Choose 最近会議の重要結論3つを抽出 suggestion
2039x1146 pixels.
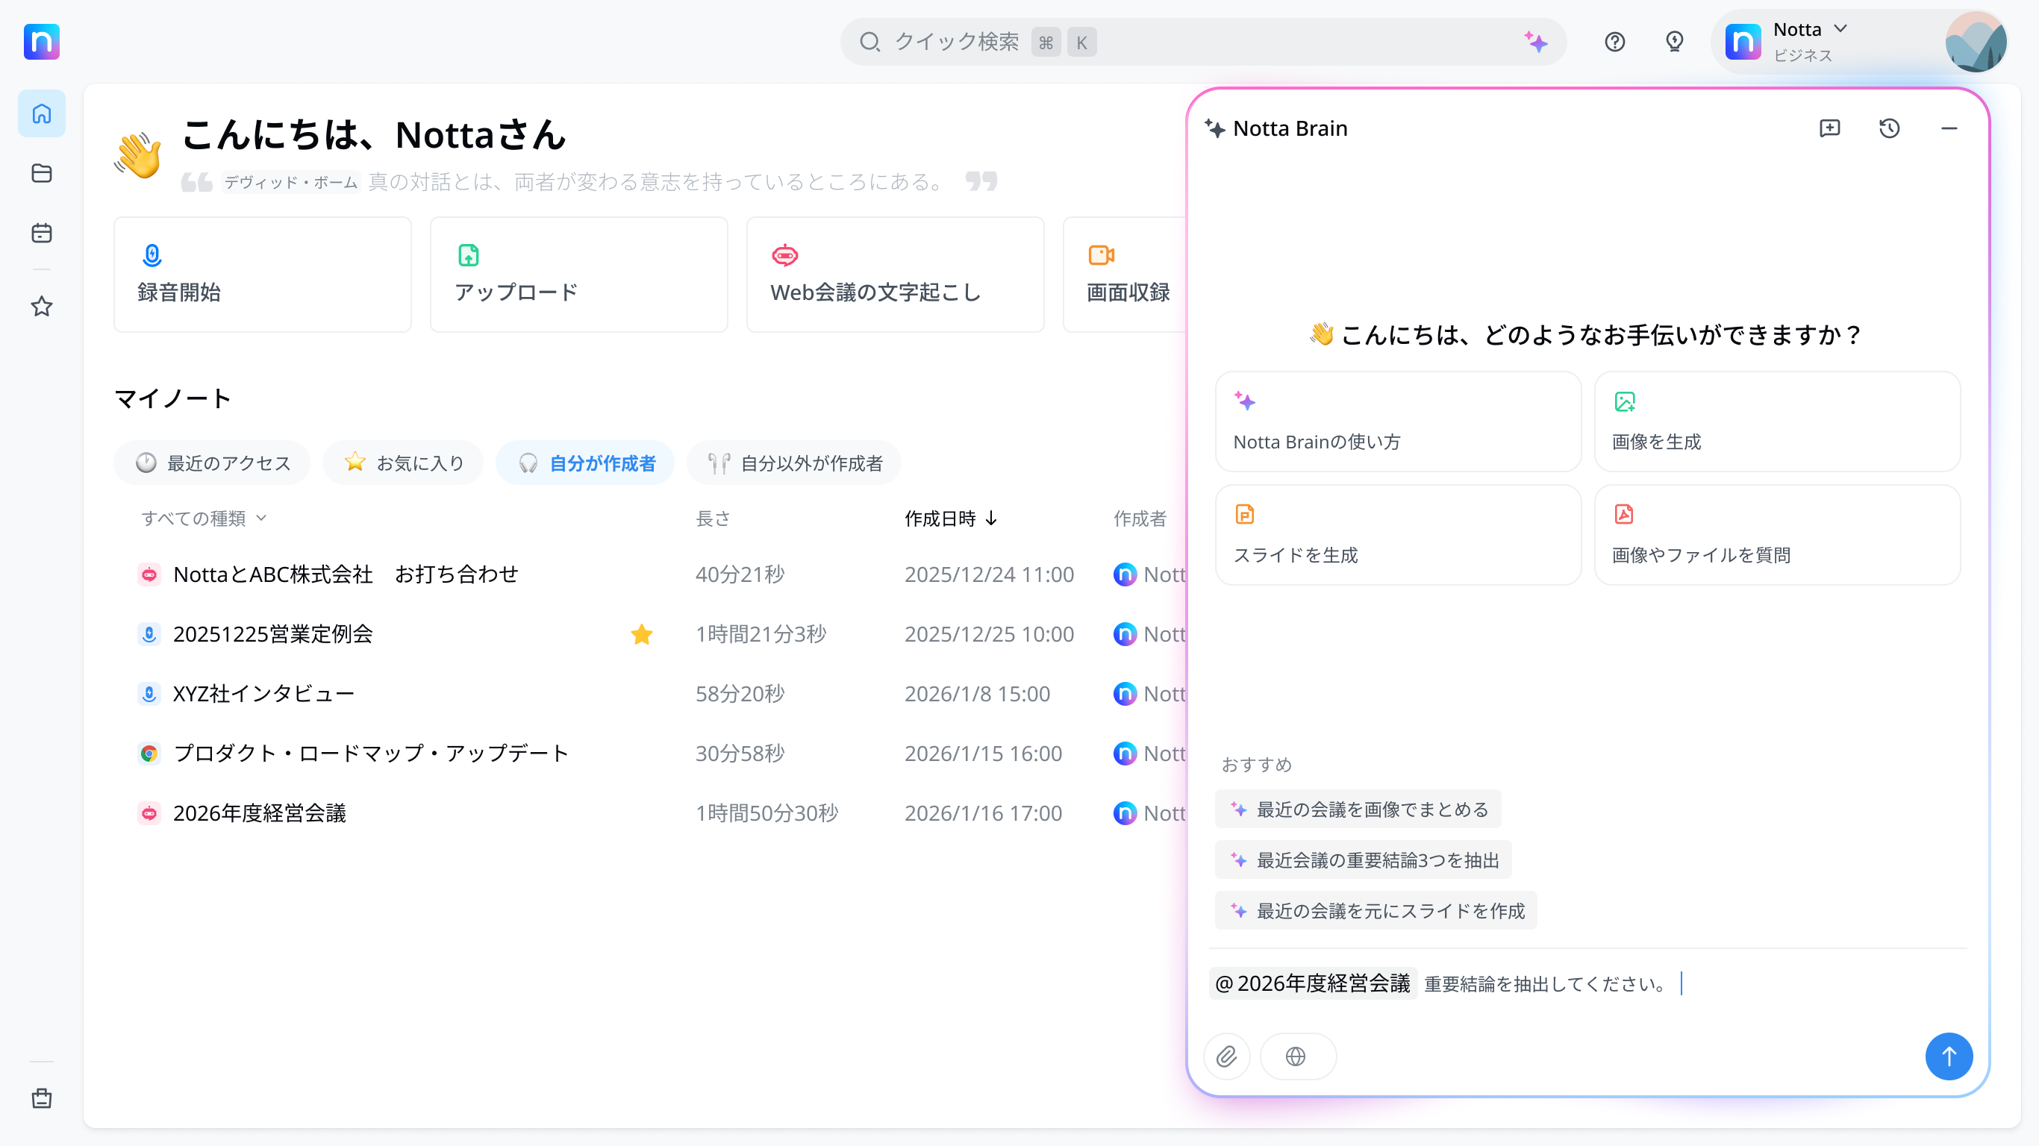tap(1363, 860)
